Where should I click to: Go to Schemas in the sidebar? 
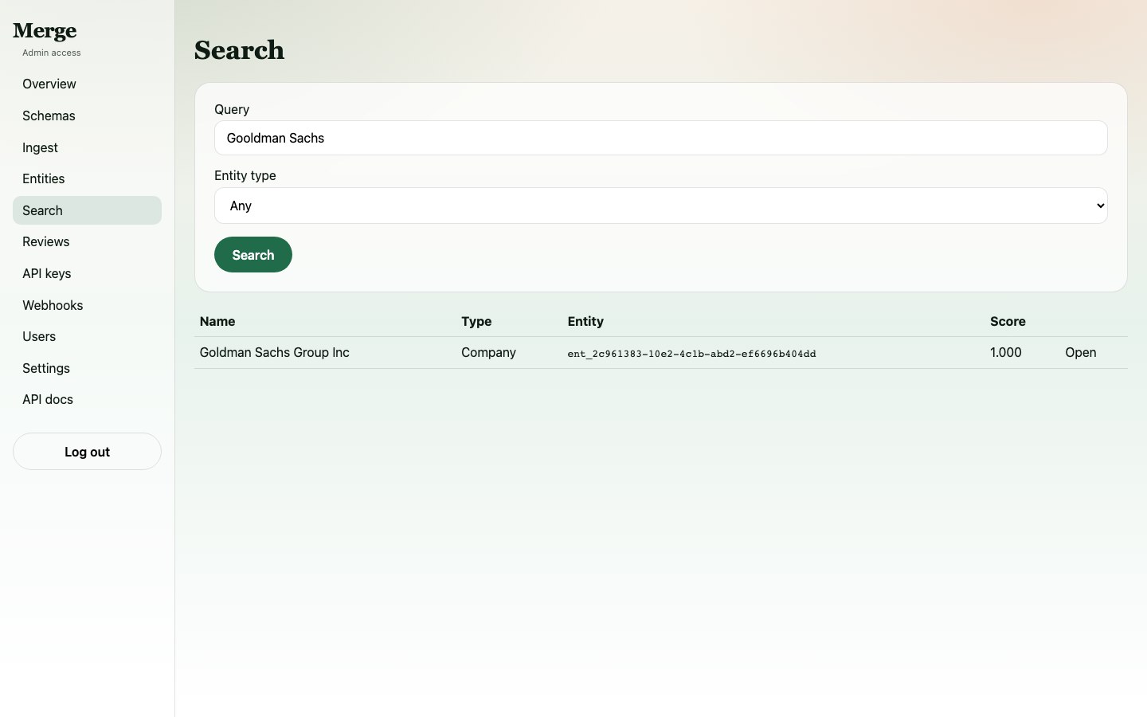pyautogui.click(x=87, y=116)
